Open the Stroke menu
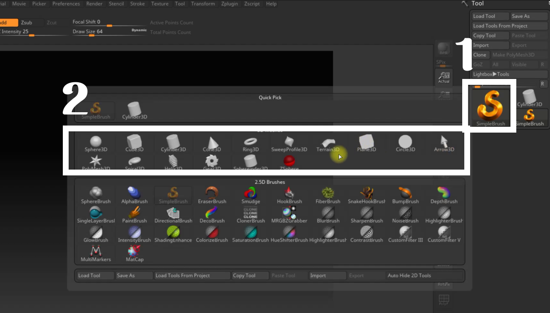 (x=137, y=4)
